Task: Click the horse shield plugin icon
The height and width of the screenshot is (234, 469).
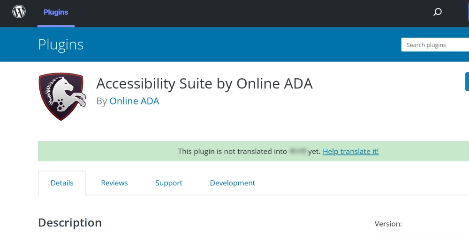Action: click(62, 96)
